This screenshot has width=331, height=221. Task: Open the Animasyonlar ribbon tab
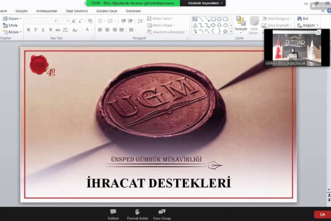(x=47, y=11)
